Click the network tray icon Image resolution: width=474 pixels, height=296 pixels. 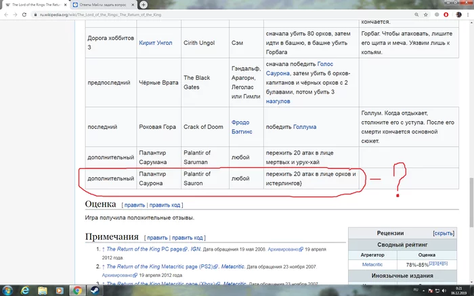437,291
